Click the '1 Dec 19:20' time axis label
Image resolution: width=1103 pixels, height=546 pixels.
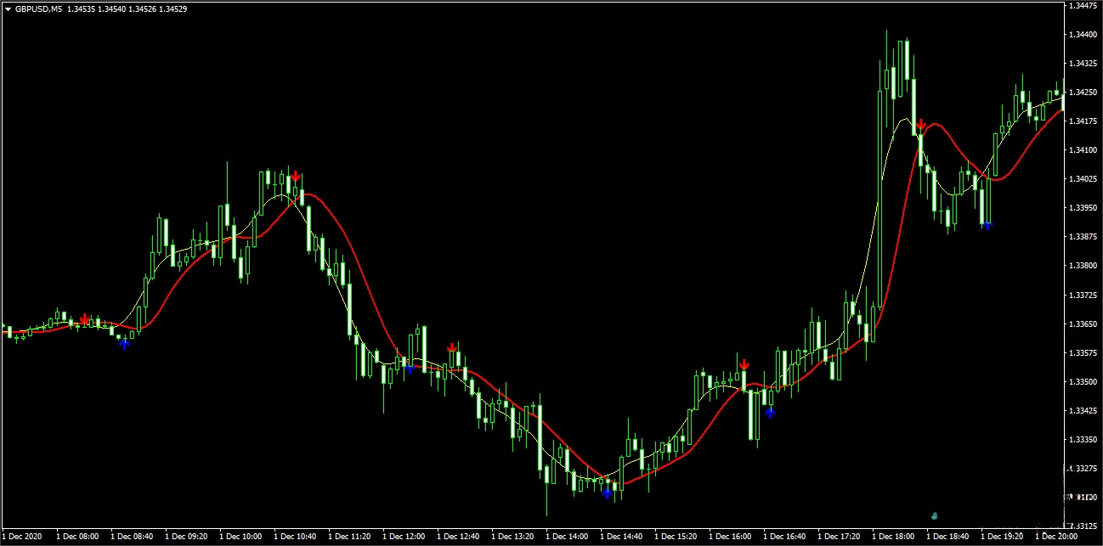pyautogui.click(x=1002, y=537)
